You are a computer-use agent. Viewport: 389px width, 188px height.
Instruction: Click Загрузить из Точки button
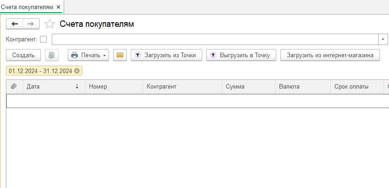pyautogui.click(x=166, y=55)
